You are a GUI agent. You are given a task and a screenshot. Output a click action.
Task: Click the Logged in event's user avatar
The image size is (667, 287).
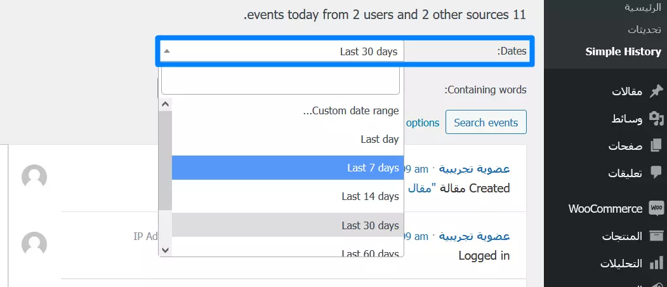tap(34, 244)
